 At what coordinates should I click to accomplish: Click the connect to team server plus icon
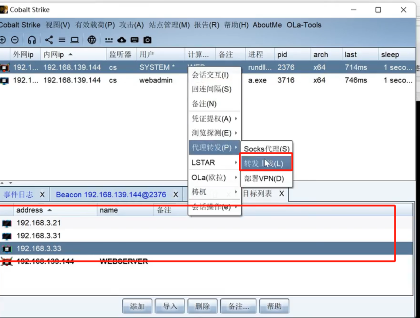point(2,40)
